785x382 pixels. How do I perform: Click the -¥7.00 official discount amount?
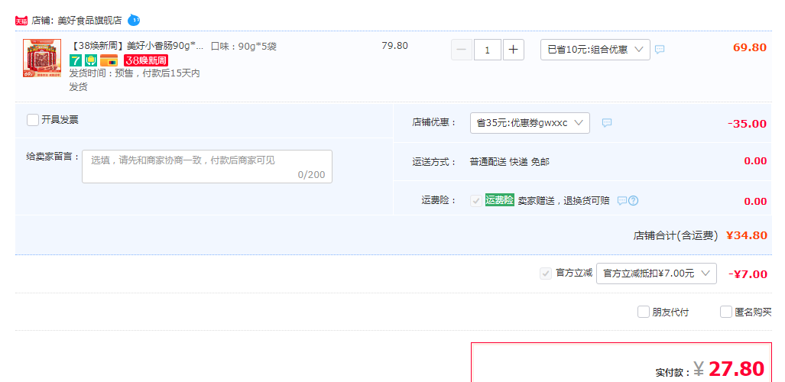748,274
